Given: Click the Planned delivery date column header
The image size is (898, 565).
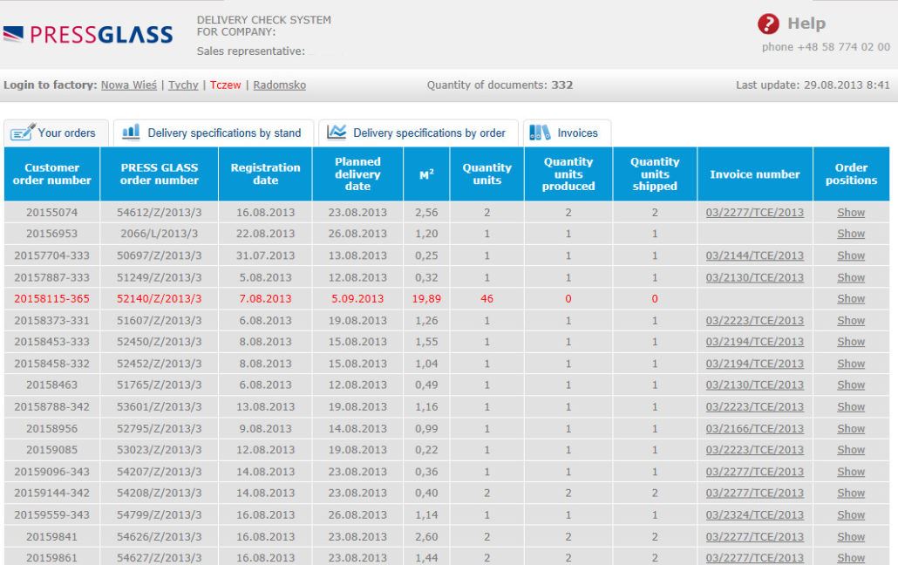Looking at the screenshot, I should point(358,174).
